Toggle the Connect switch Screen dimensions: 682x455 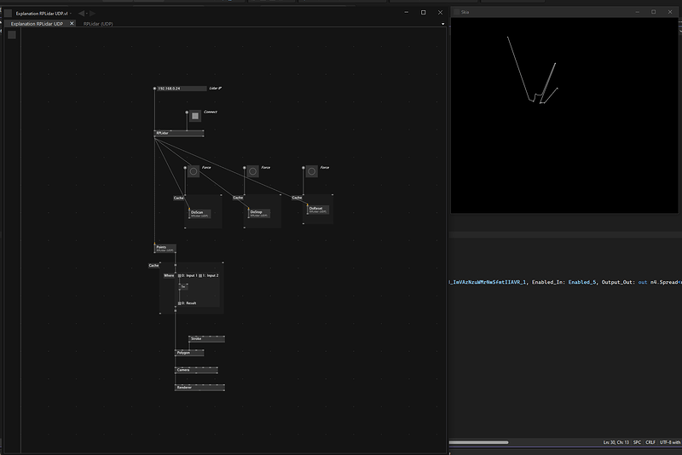tap(195, 116)
